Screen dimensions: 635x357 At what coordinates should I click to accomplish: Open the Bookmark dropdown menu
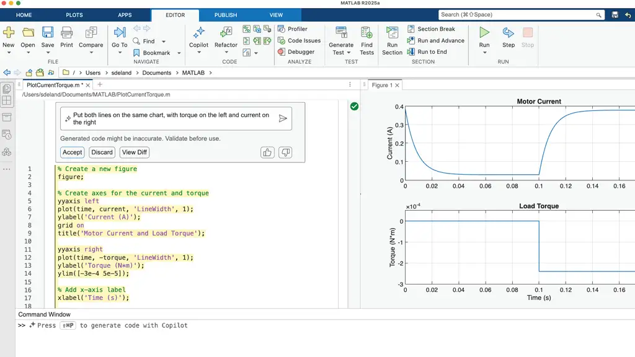(x=179, y=53)
